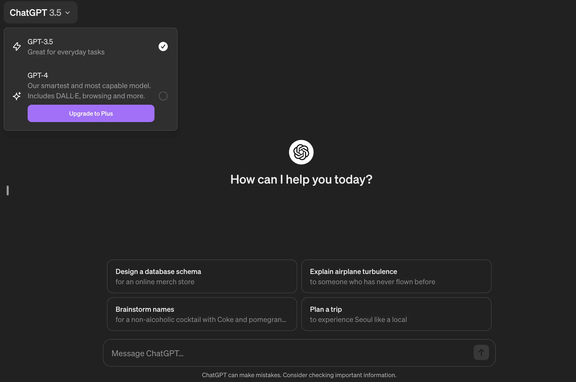Click the lightning bolt icon beside GPT-3.5
Viewport: 576px width, 382px height.
click(17, 46)
